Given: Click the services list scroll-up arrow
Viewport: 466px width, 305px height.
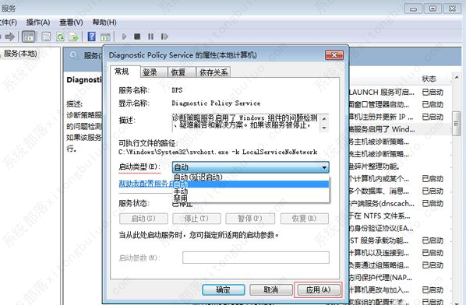Looking at the screenshot, I should tap(456, 78).
